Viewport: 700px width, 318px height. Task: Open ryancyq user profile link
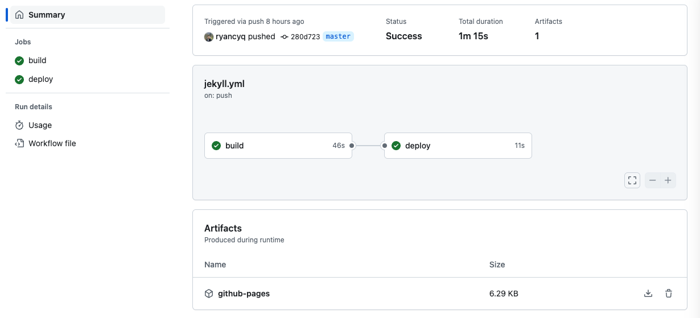click(230, 36)
